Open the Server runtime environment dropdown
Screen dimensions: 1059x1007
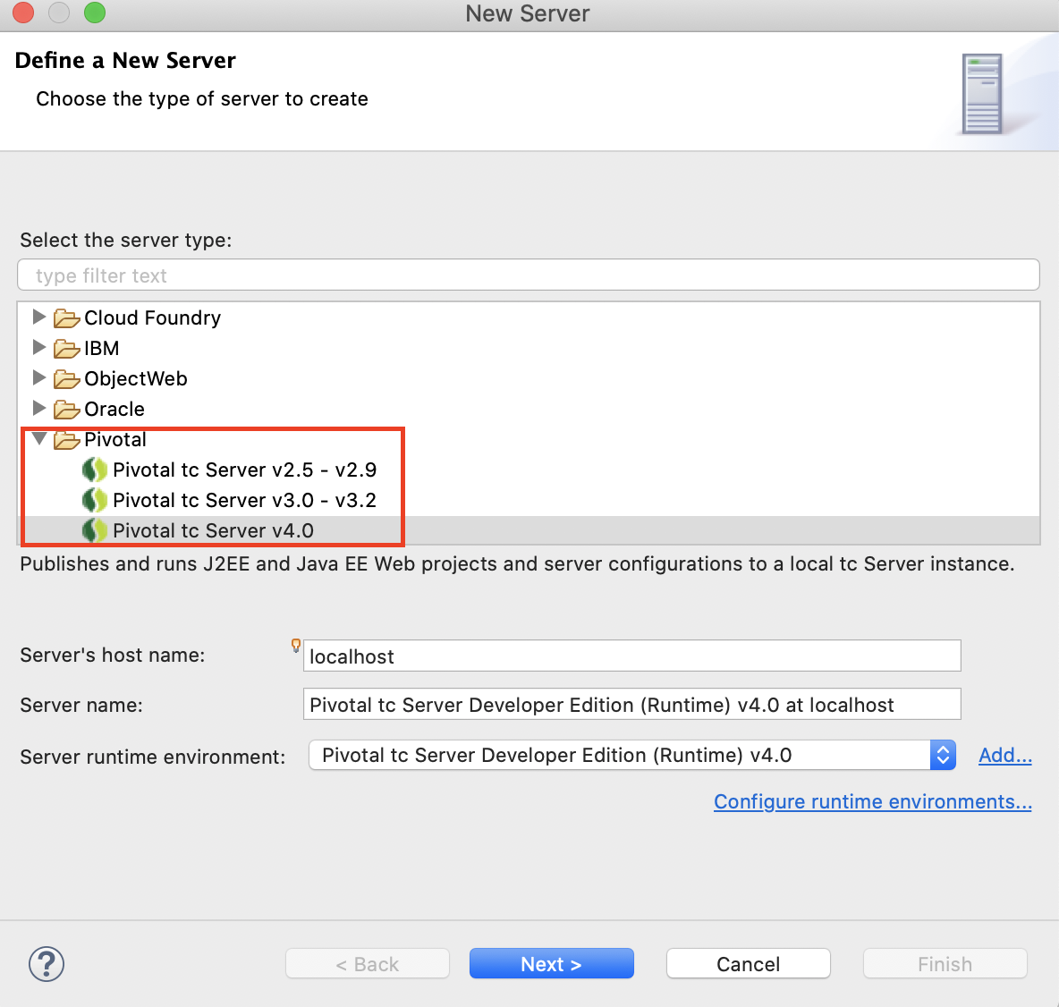pyautogui.click(x=632, y=755)
